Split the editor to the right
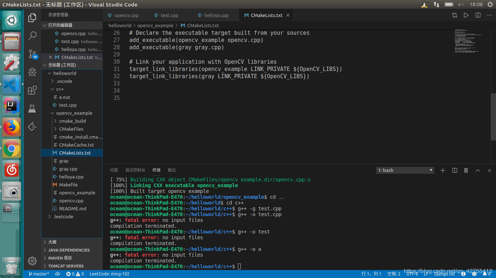 [478, 15]
